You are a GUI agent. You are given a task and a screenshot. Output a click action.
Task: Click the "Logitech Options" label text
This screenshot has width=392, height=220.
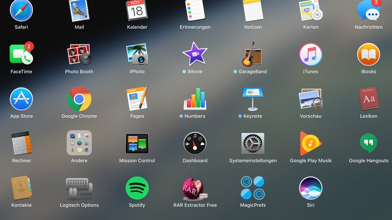click(79, 205)
